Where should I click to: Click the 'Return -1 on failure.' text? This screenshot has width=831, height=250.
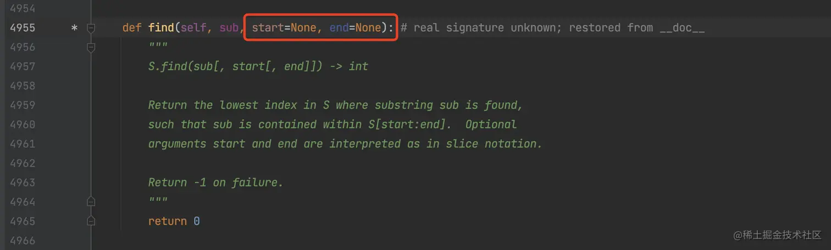(x=215, y=183)
